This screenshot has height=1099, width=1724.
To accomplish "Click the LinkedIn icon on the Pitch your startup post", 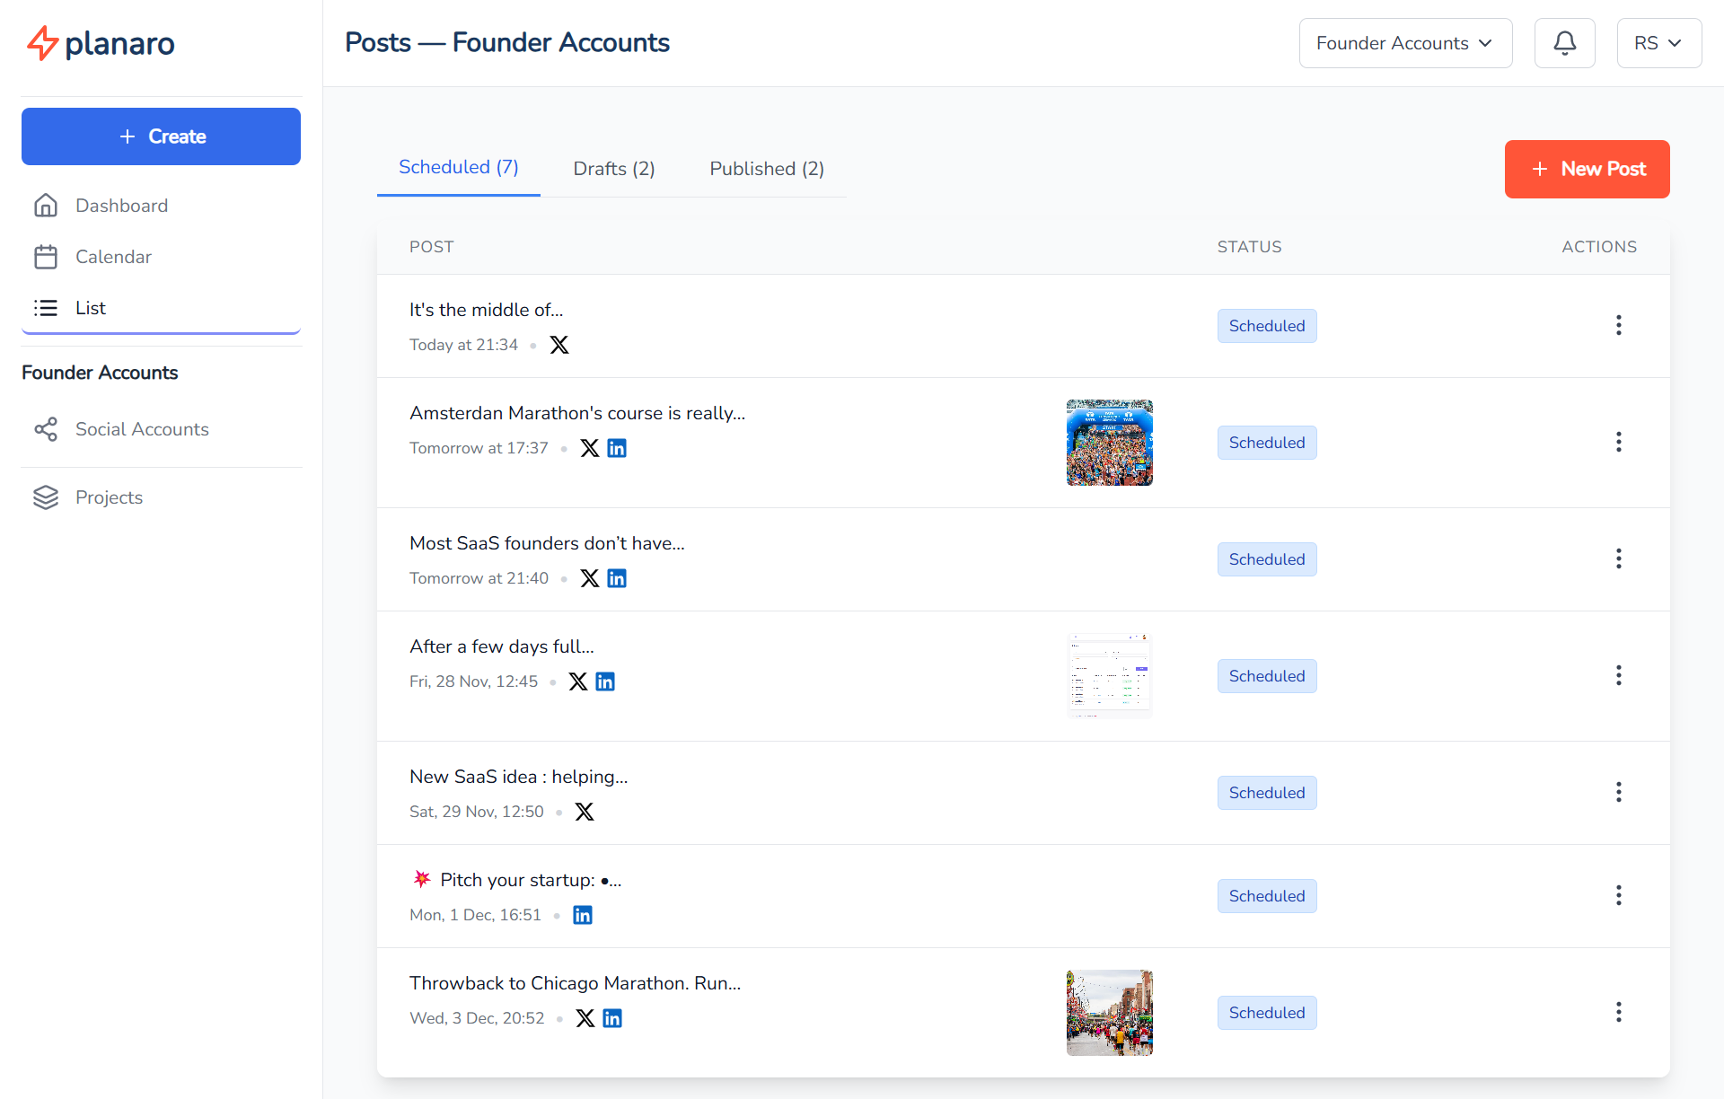I will point(582,914).
